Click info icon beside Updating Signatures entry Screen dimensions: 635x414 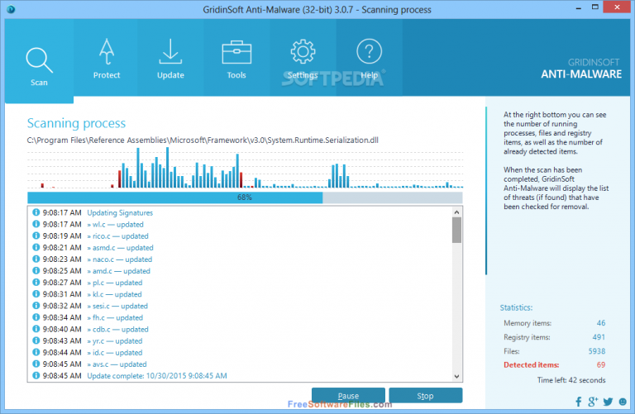pos(36,212)
